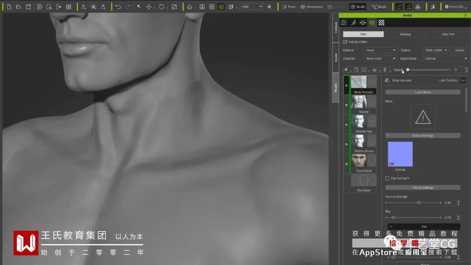This screenshot has height=265, width=471.
Task: Switch to the Actor Part tab
Action: (448, 34)
